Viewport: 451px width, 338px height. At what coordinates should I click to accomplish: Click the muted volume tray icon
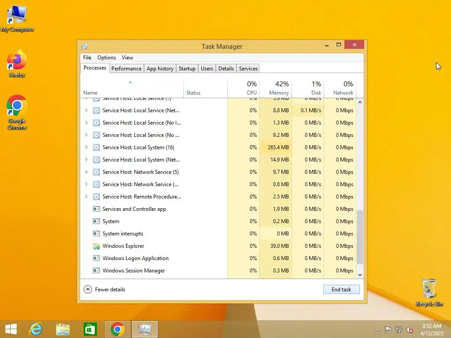click(x=410, y=330)
